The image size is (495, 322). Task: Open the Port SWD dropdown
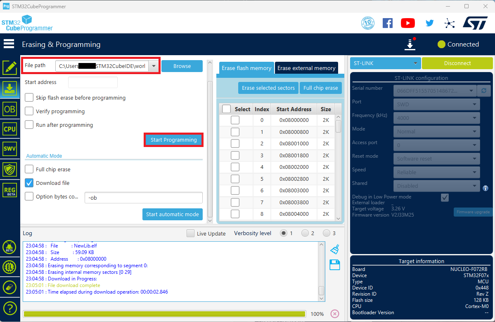tap(437, 104)
